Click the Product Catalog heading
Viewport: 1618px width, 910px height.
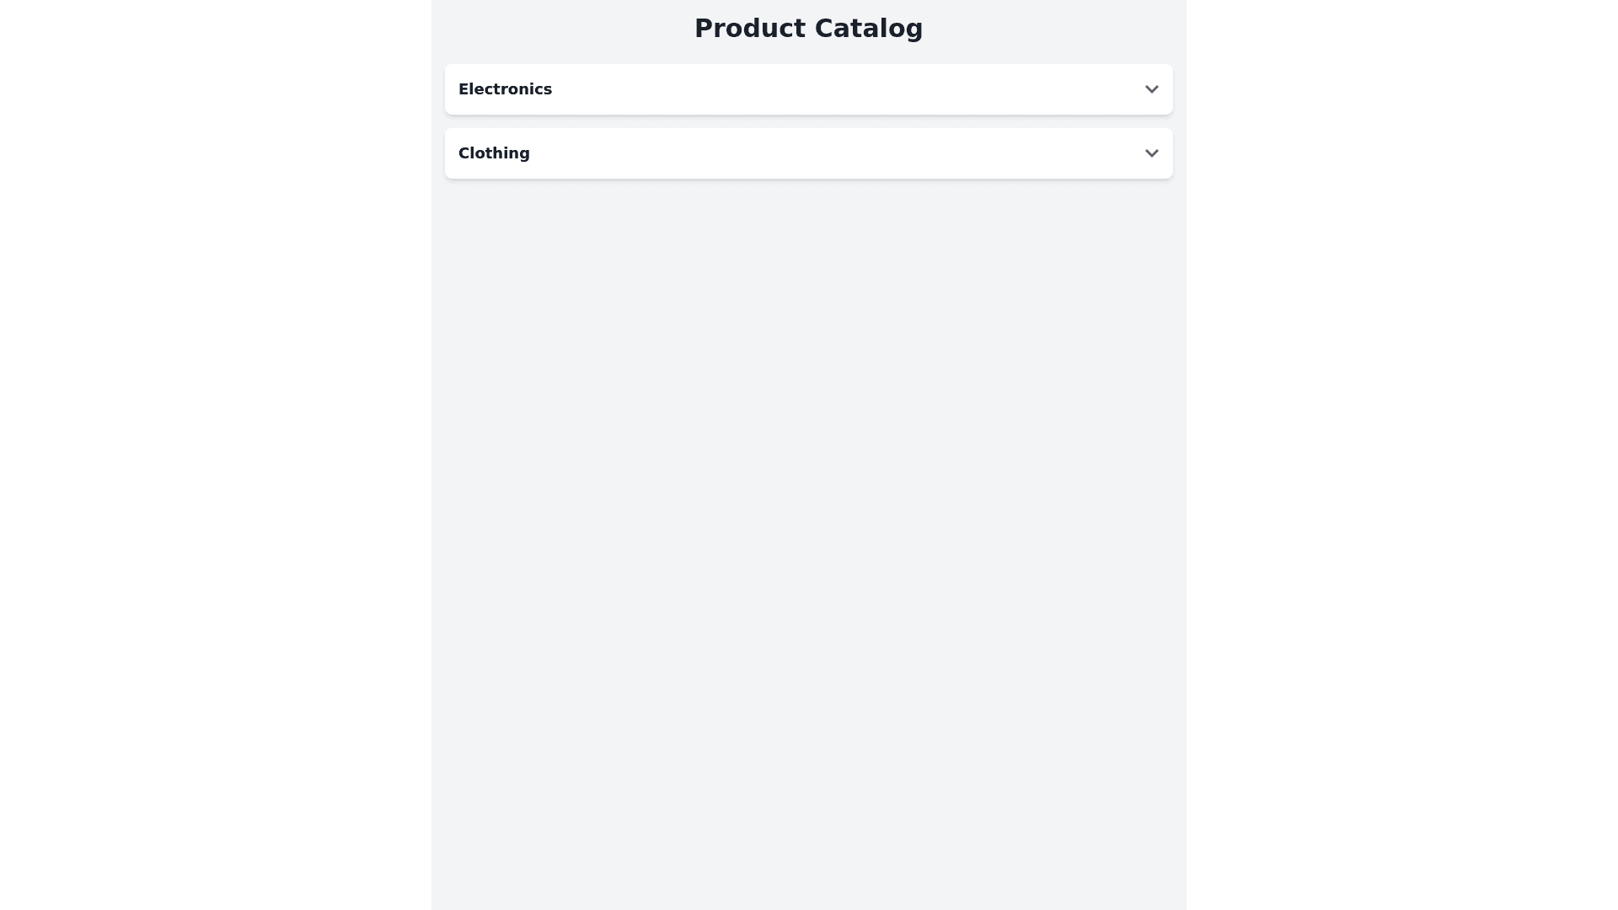(x=808, y=28)
